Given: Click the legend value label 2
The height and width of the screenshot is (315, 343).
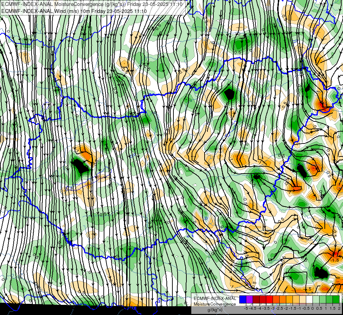Looking at the screenshot, I should [x=339, y=308].
